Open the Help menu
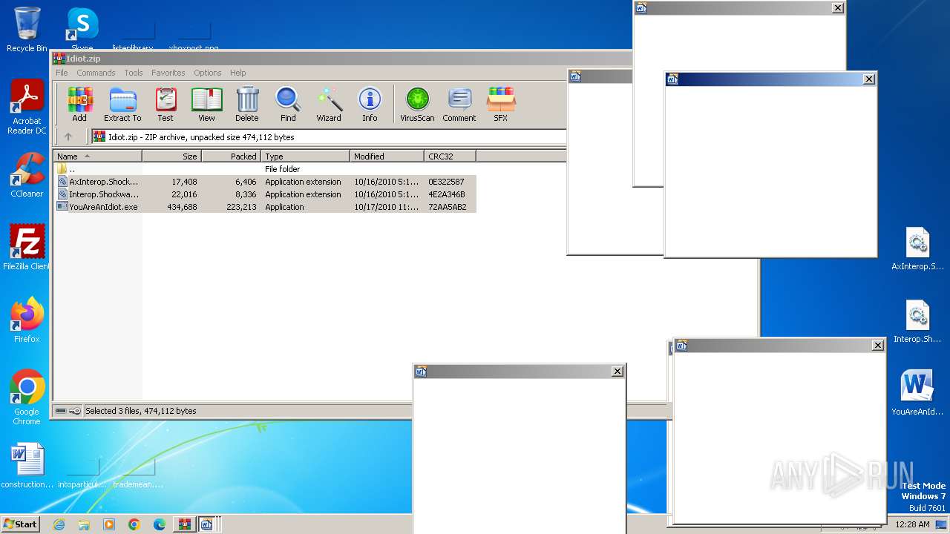Viewport: 950px width, 534px height. pyautogui.click(x=237, y=73)
